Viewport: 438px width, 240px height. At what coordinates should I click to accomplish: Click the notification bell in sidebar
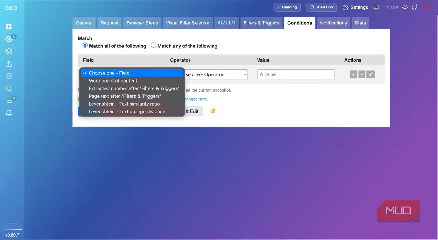point(9,113)
